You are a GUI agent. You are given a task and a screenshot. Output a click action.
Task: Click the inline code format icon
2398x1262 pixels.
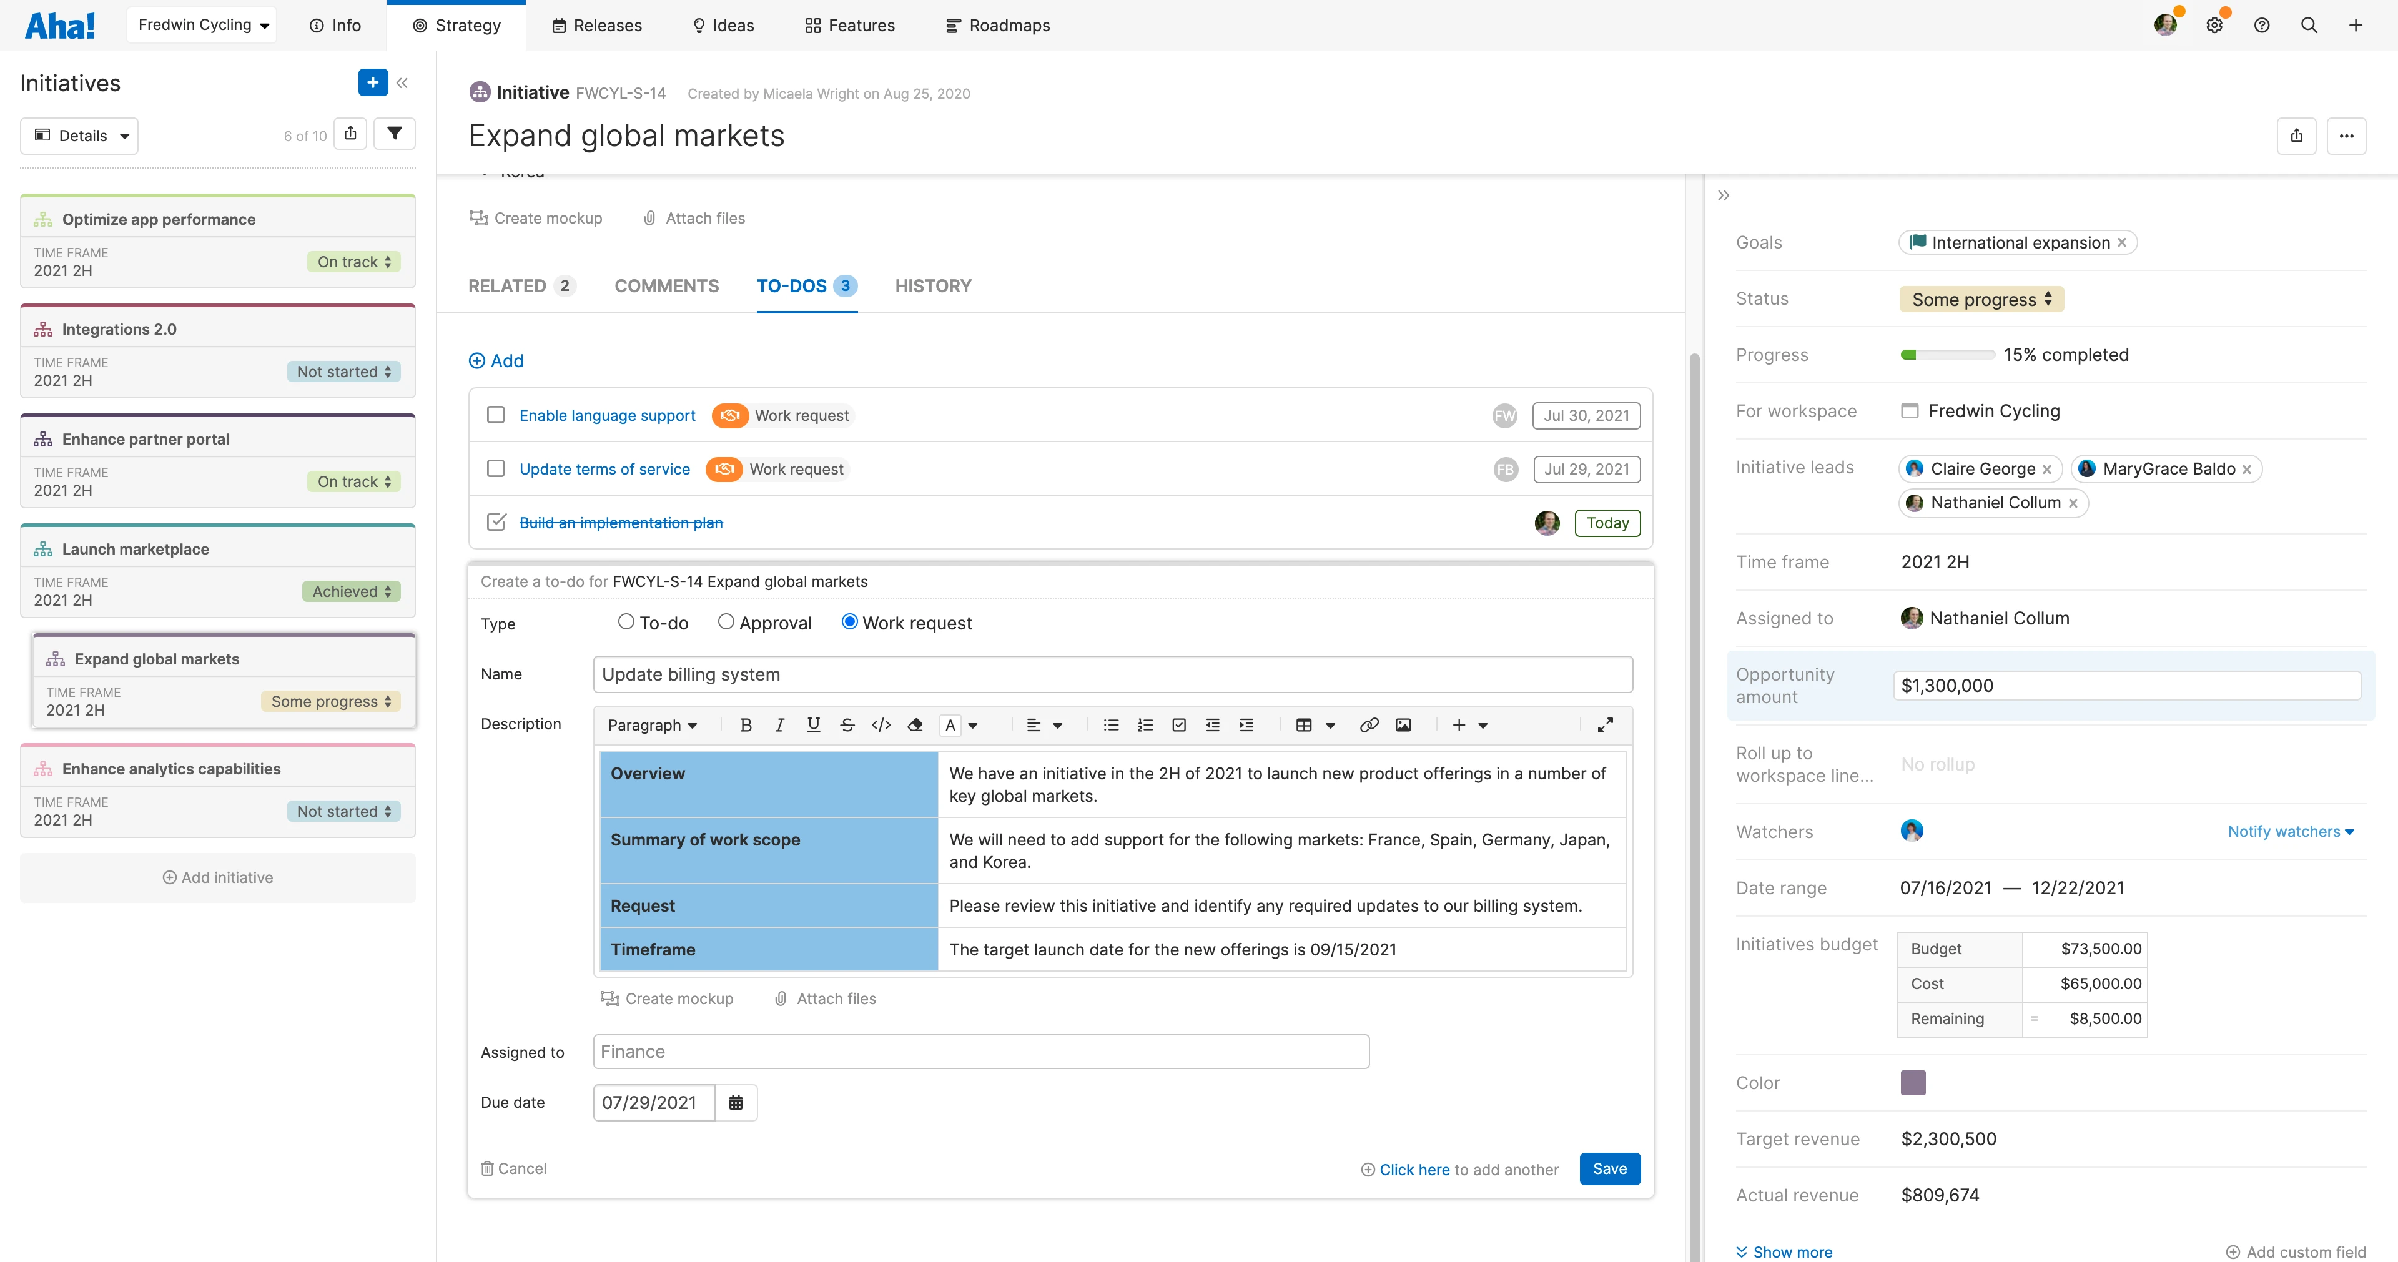coord(881,725)
